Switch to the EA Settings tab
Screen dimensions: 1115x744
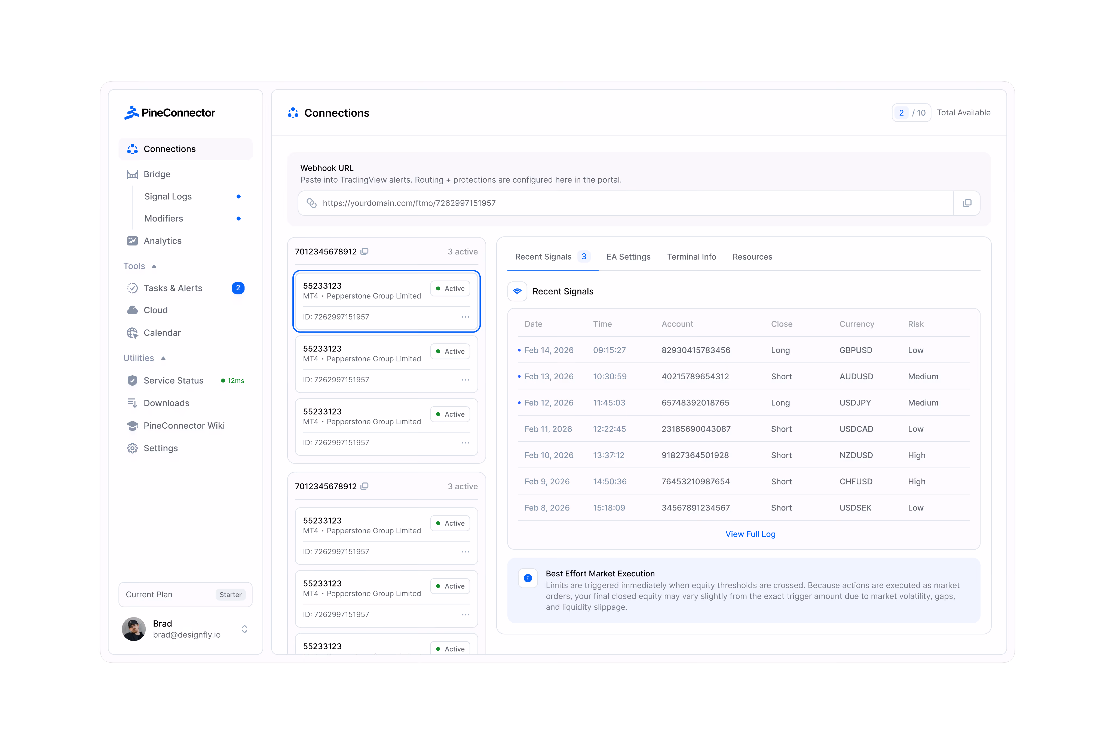tap(629, 257)
